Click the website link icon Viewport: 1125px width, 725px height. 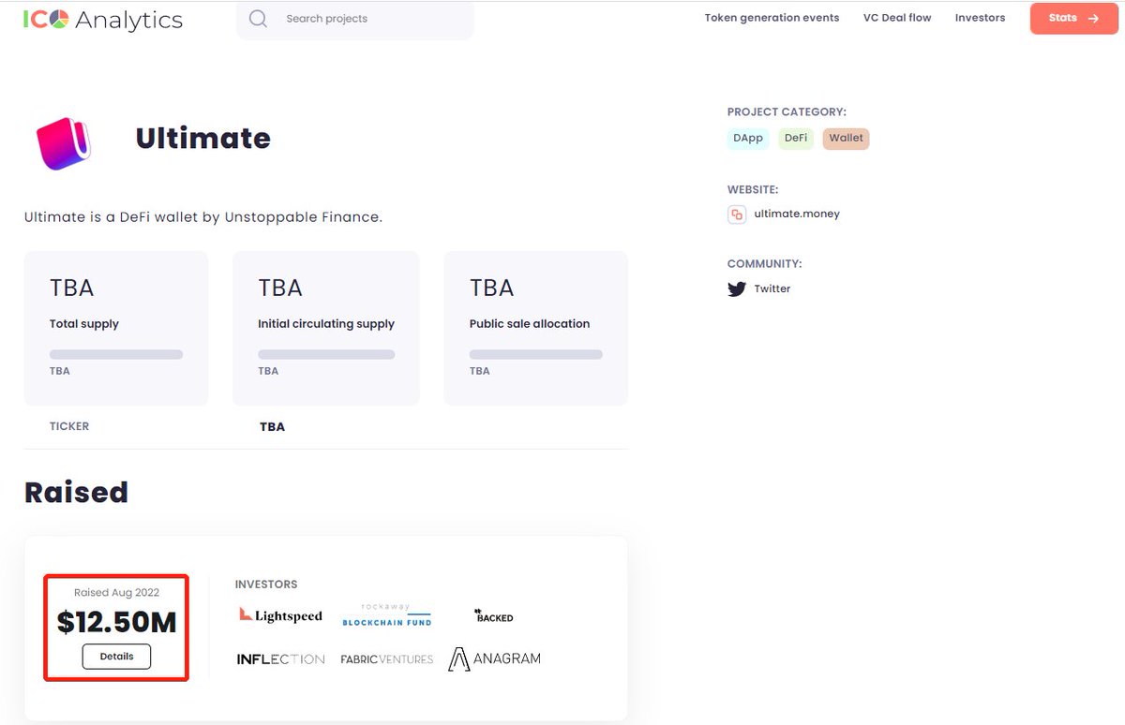point(737,215)
